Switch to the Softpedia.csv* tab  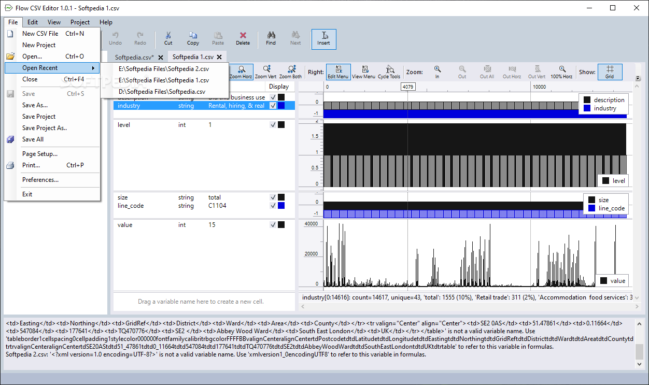(x=134, y=58)
